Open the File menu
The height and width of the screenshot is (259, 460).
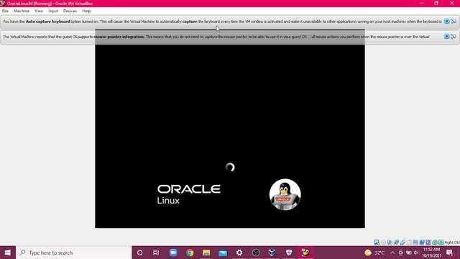coord(5,11)
